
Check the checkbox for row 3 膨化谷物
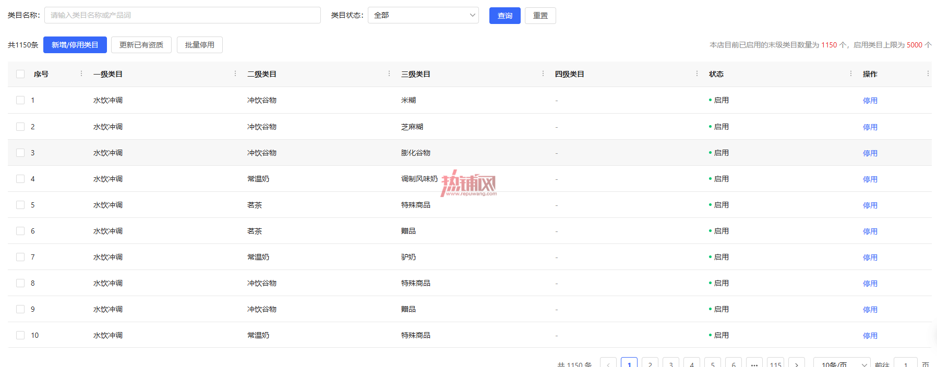[20, 153]
